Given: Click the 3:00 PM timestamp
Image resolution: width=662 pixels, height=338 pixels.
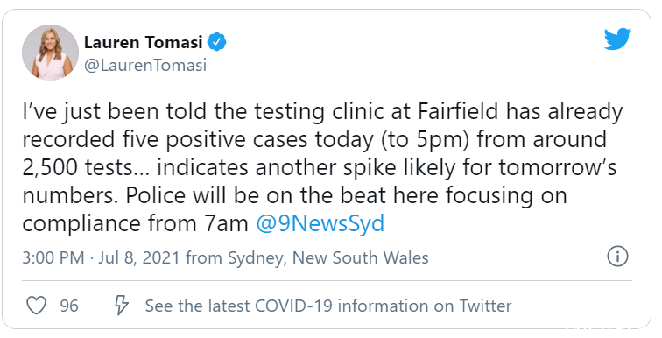Looking at the screenshot, I should tap(53, 257).
